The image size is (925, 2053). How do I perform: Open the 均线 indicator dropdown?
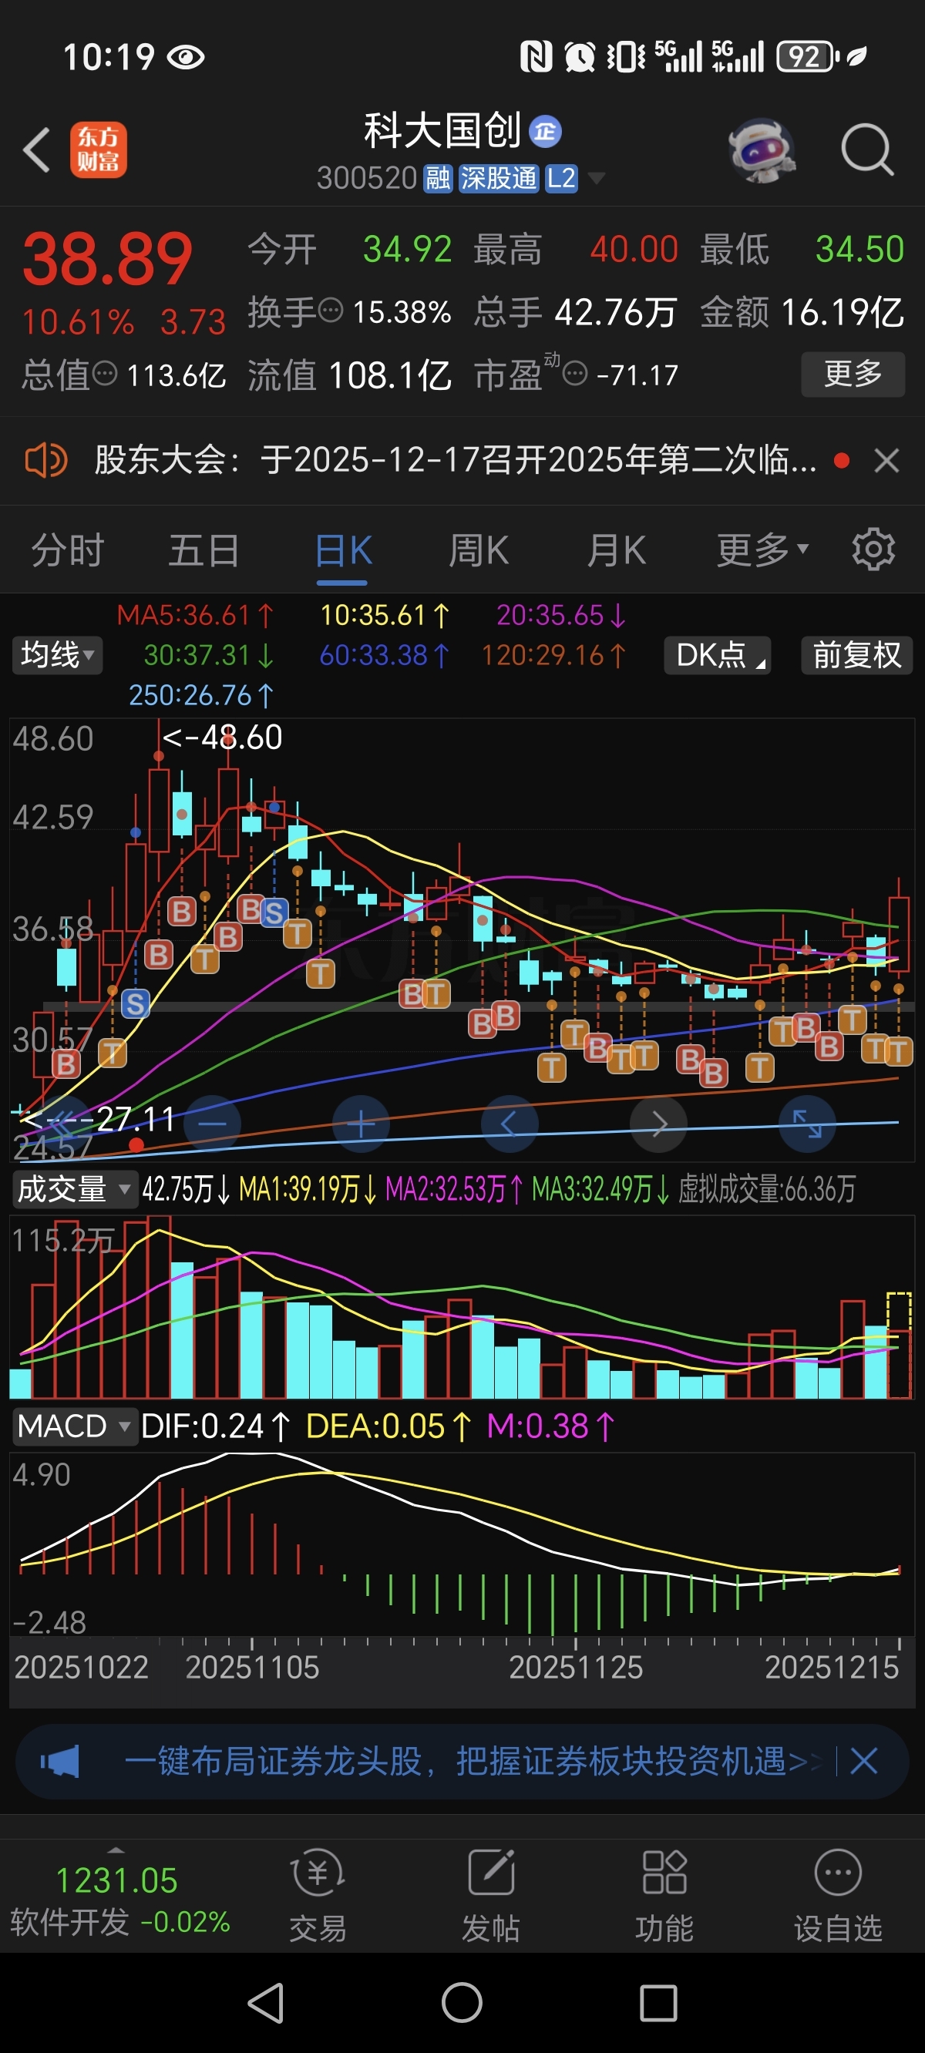57,655
